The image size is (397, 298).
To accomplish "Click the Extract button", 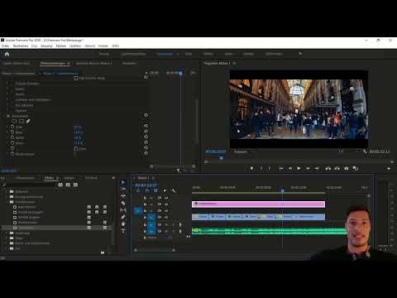I will (337, 168).
